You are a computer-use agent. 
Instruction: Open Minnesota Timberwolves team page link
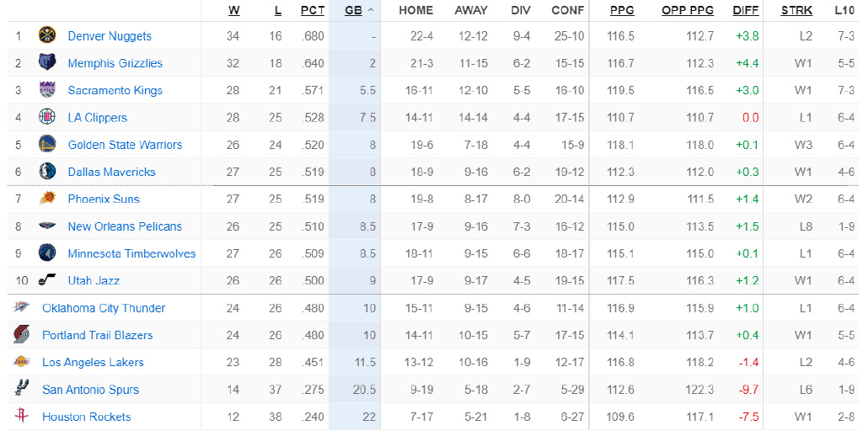(x=131, y=253)
